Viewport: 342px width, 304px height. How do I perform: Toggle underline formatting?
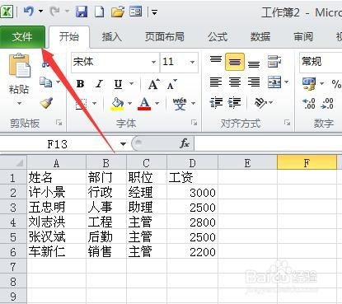click(x=118, y=84)
